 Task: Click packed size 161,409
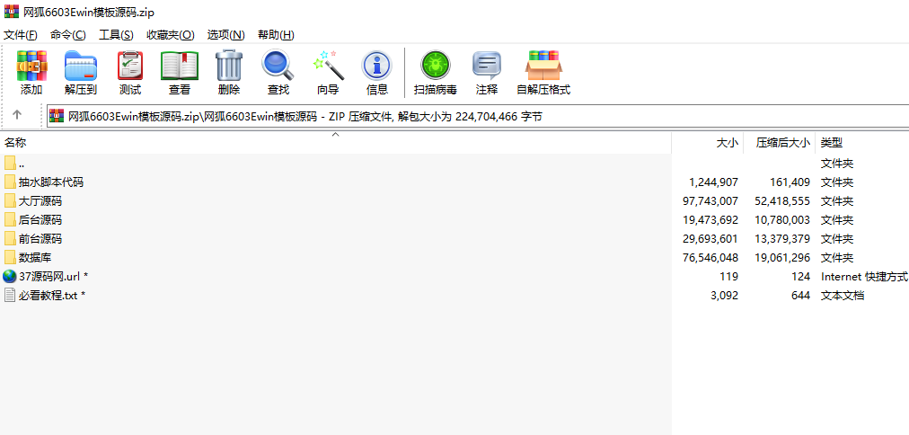click(790, 182)
